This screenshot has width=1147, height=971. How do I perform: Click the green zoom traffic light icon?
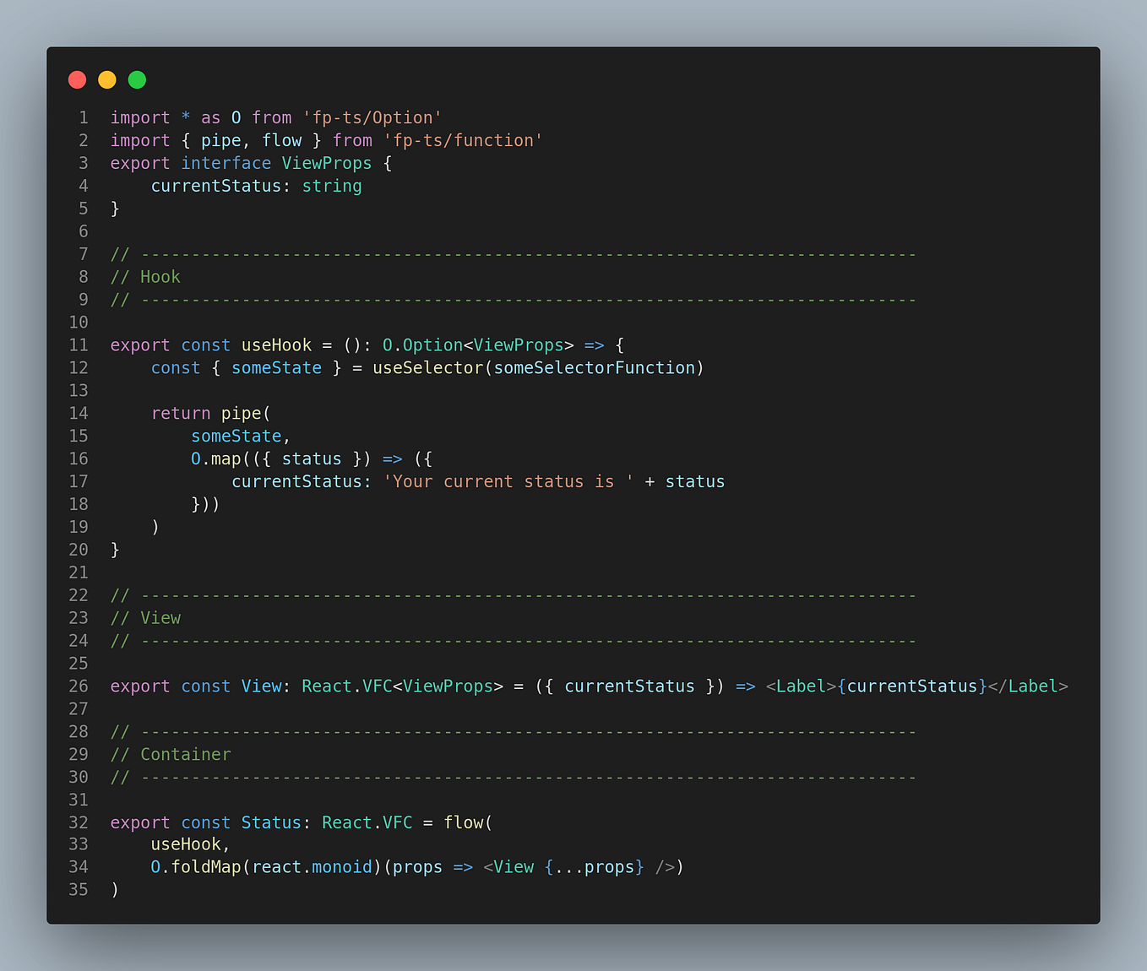[136, 79]
